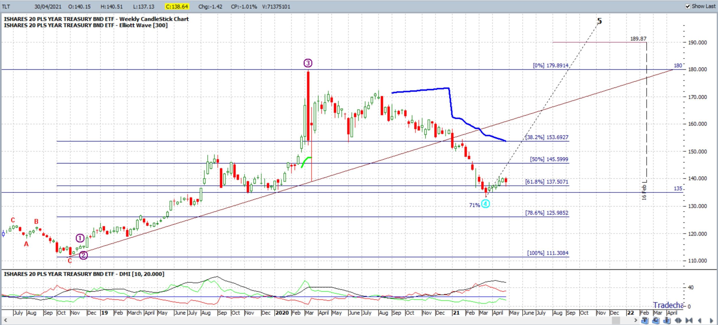This screenshot has width=718, height=325.
Task: Click the blue exclamation-mark folder icon
Action: pyautogui.click(x=667, y=320)
